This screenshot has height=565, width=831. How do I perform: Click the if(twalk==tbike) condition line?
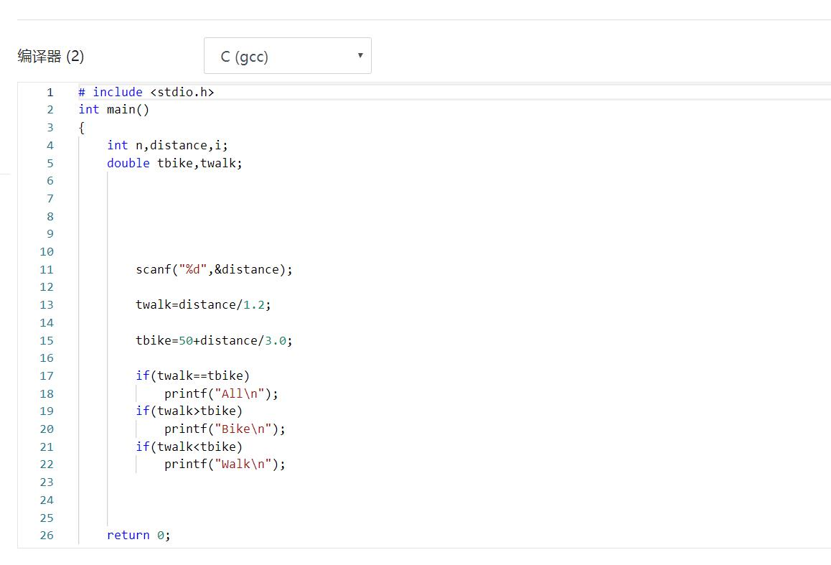pyautogui.click(x=192, y=375)
